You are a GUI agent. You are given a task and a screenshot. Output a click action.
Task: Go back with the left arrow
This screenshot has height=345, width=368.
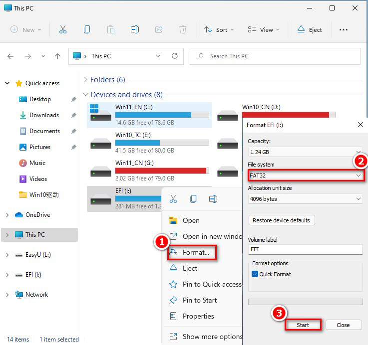pos(10,56)
